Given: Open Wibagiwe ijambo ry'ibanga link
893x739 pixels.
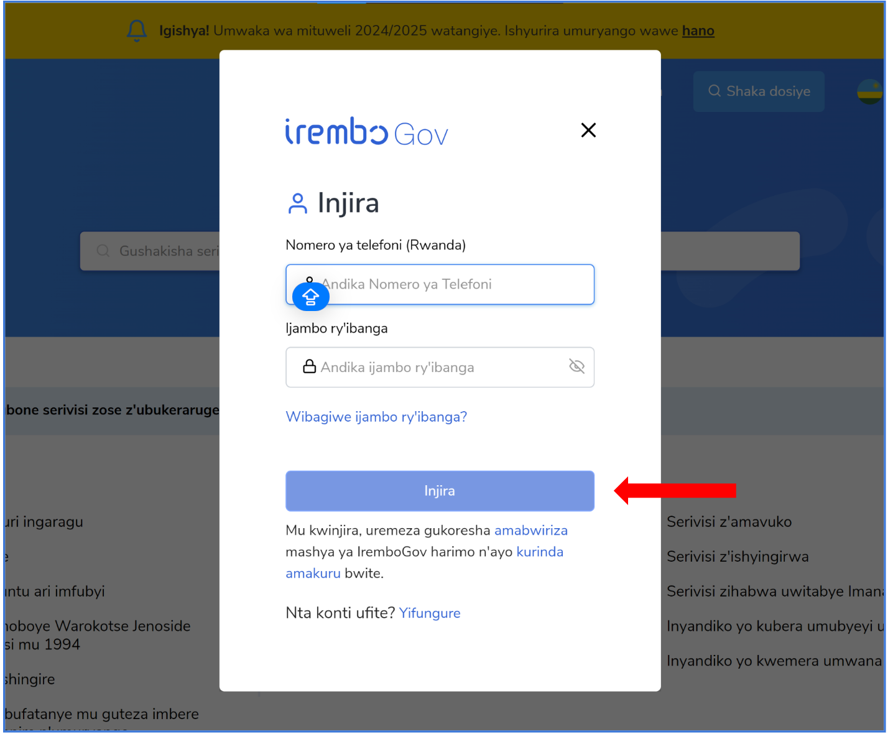Looking at the screenshot, I should tap(376, 417).
